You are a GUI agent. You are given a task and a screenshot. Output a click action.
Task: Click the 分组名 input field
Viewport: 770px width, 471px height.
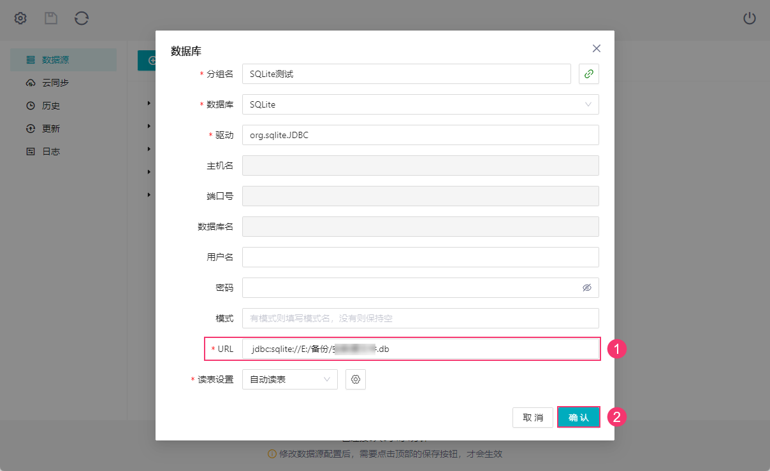pos(407,74)
